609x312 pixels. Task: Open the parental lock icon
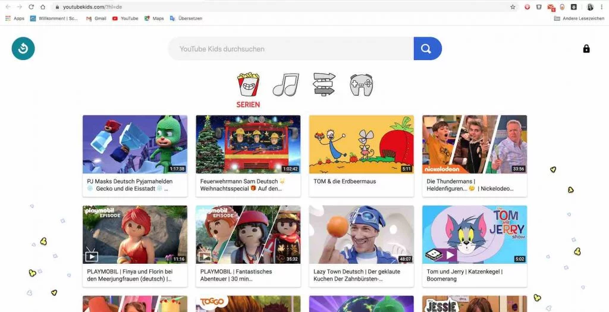(x=586, y=49)
